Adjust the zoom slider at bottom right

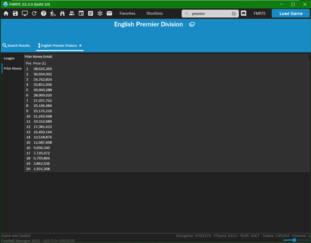(x=294, y=240)
